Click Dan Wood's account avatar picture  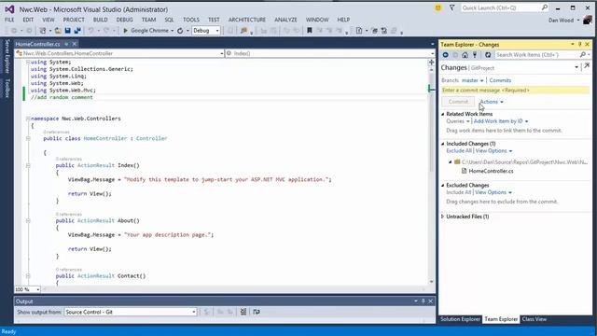588,20
